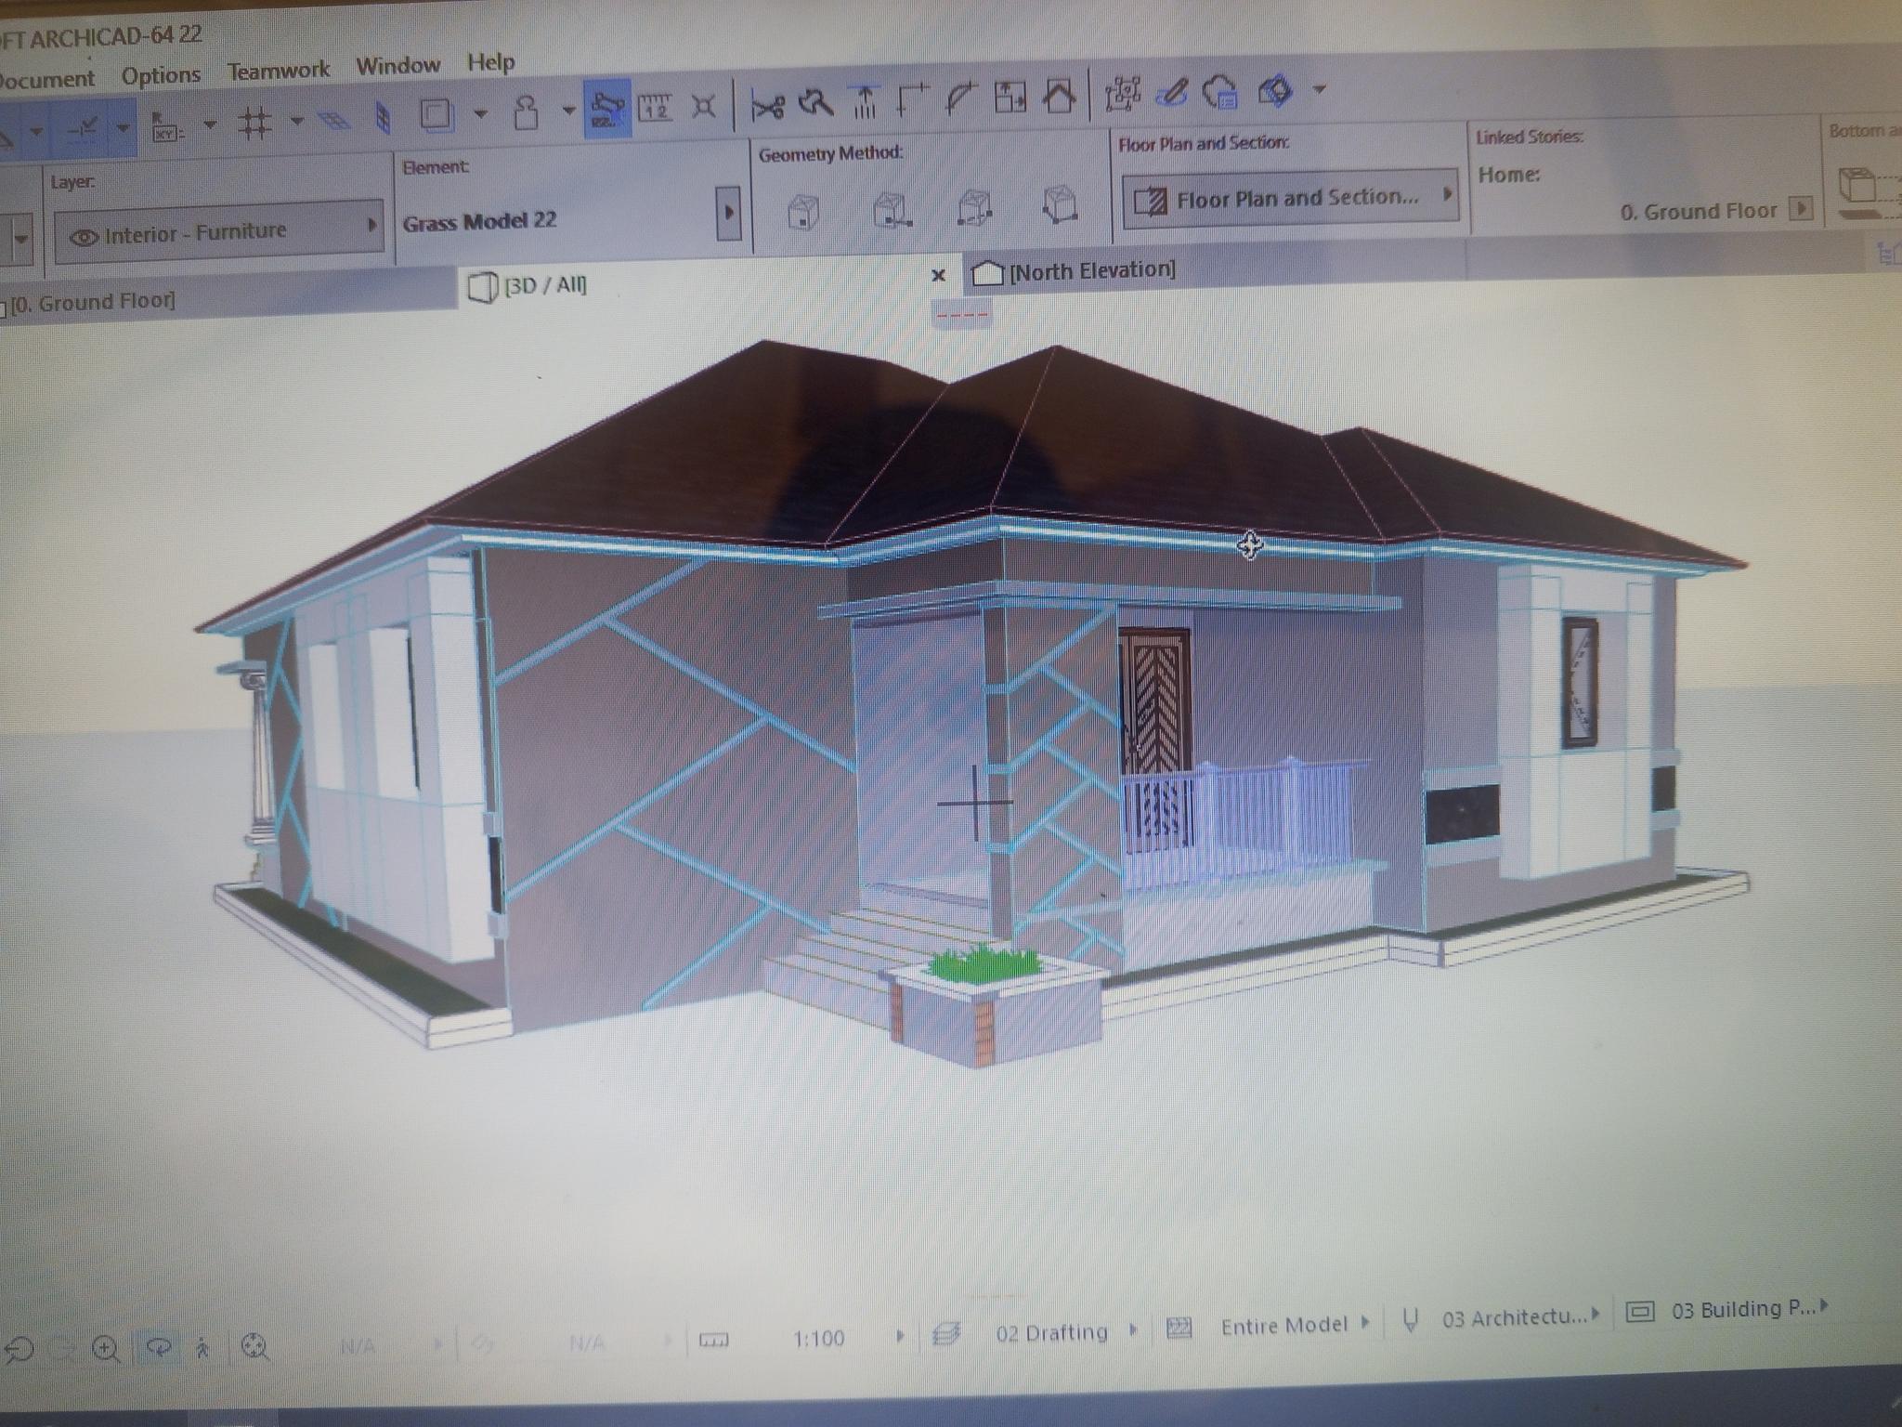Toggle the grid snap hash icon

(255, 124)
